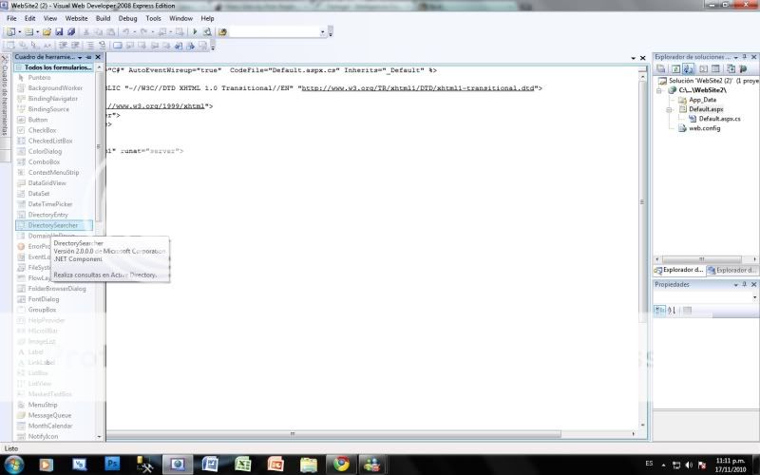Select the CheckBox control in the toolbox

point(43,131)
